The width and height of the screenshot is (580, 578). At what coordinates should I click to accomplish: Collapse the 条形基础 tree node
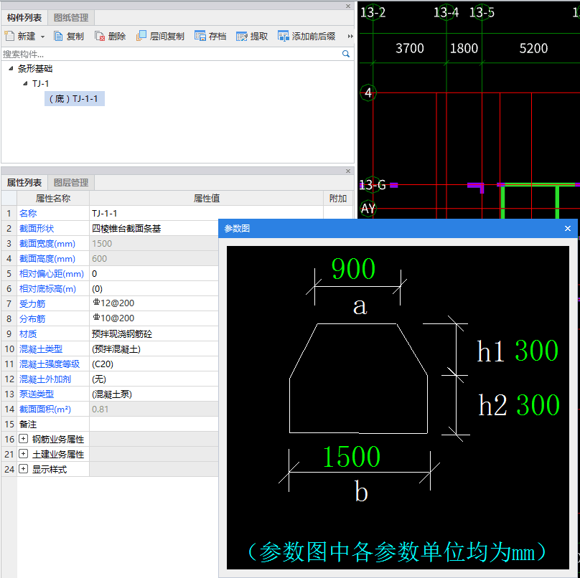coord(11,68)
